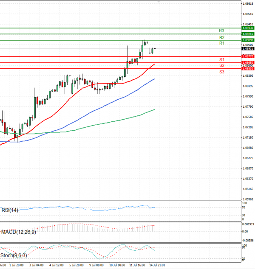
Task: Click the 11 Jul 16:00 time label
Action: pyautogui.click(x=137, y=265)
